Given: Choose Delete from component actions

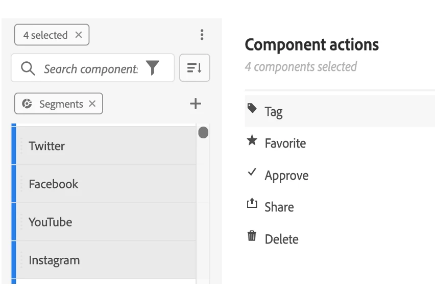Looking at the screenshot, I should click(281, 239).
